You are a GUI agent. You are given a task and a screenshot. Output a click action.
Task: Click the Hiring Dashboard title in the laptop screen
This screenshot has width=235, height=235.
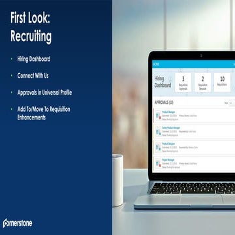point(163,82)
